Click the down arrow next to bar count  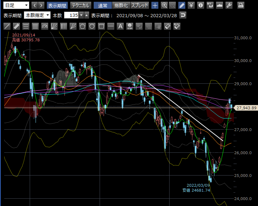coord(81,15)
